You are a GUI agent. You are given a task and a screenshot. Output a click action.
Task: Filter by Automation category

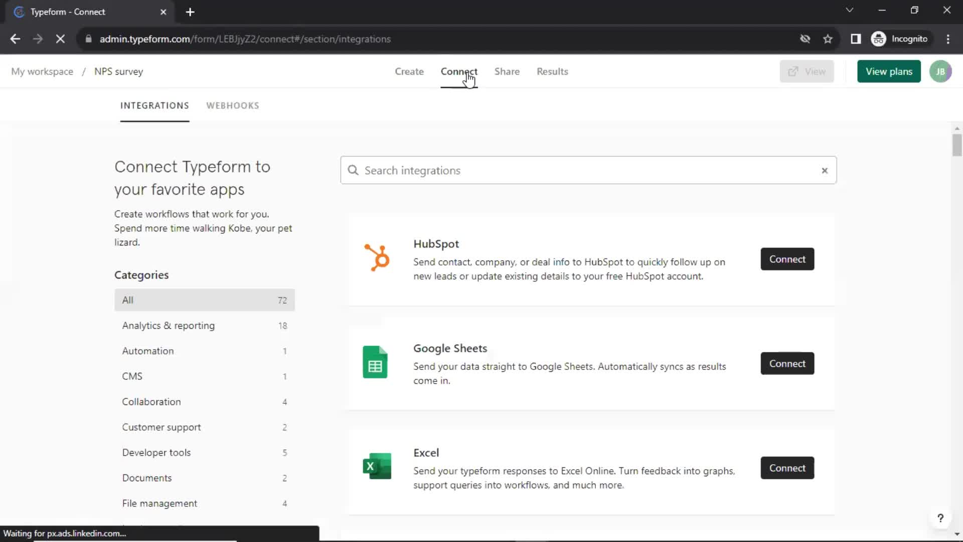[x=205, y=351]
